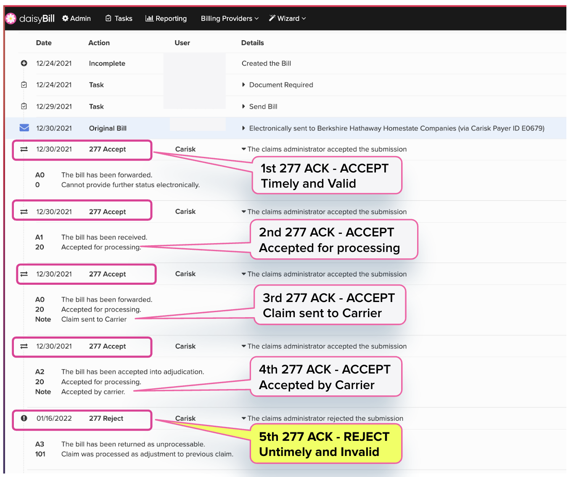
Task: Open the Admin gear menu
Action: pos(77,19)
